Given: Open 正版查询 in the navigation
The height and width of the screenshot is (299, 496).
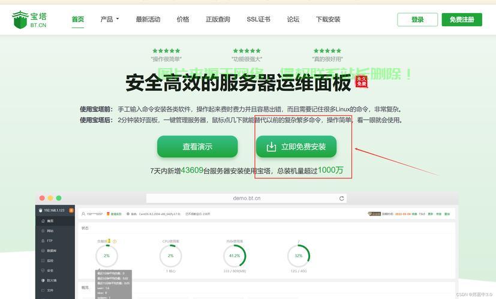Looking at the screenshot, I should tap(218, 19).
